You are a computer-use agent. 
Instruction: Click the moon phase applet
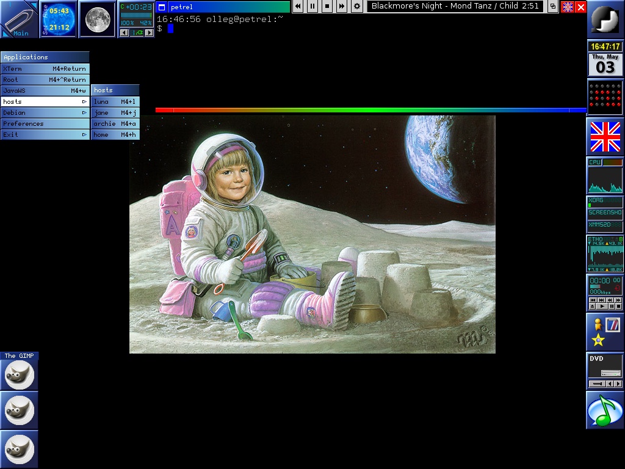[x=98, y=19]
